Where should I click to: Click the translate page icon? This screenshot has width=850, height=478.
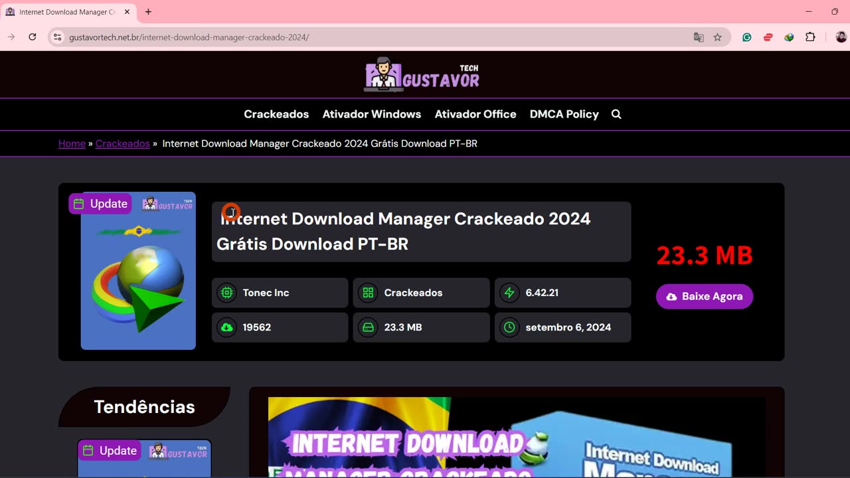click(699, 38)
